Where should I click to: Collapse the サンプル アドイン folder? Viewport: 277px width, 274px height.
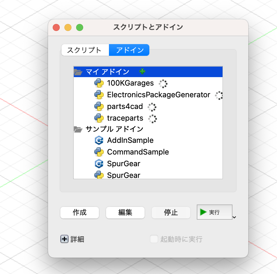point(78,129)
